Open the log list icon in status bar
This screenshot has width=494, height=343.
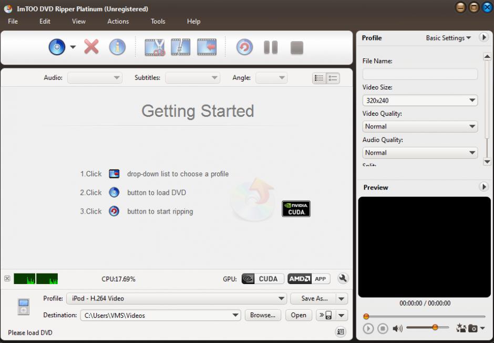pyautogui.click(x=341, y=331)
